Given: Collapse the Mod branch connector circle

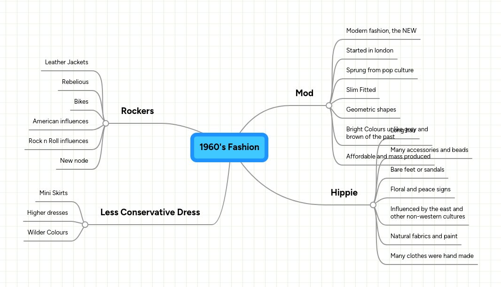Looking at the screenshot, I should (329, 106).
